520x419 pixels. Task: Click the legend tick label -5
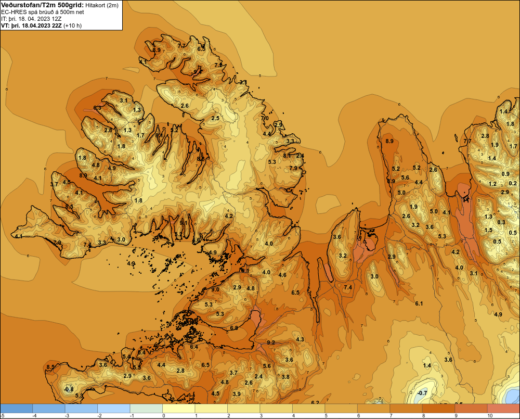click(x=2, y=416)
